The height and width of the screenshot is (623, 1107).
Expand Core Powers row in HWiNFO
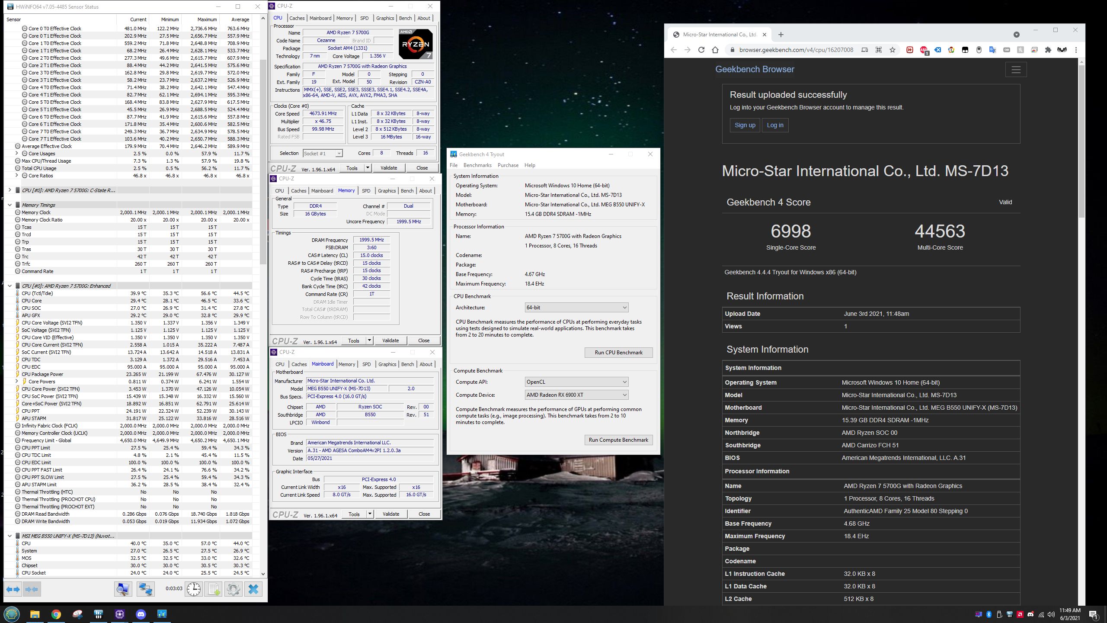[x=17, y=382]
